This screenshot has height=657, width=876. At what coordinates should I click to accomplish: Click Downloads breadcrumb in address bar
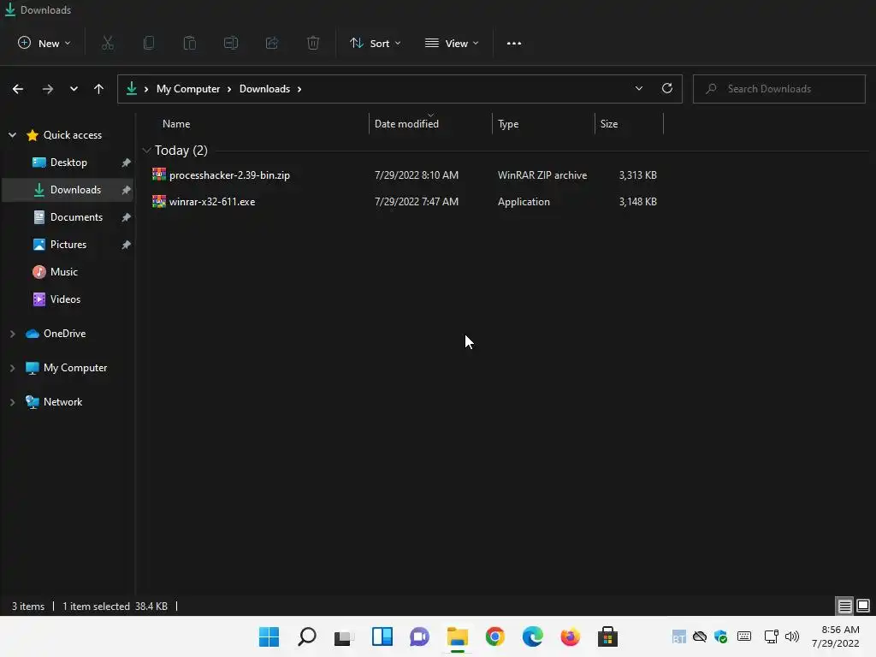[x=265, y=89]
